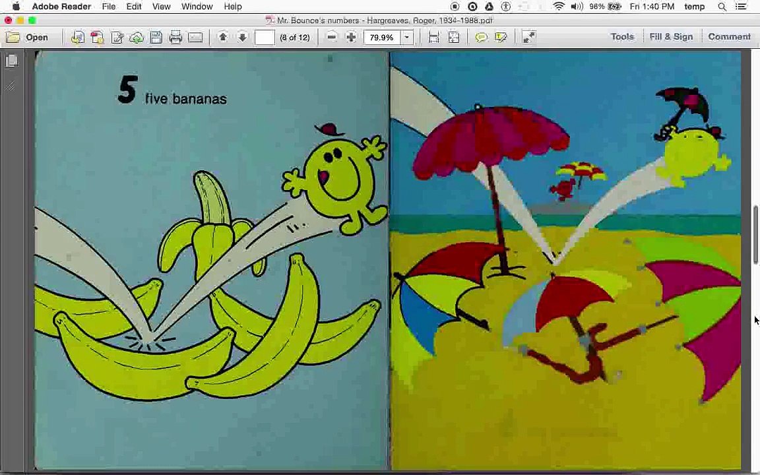
Task: Click the temp user name
Action: [695, 7]
